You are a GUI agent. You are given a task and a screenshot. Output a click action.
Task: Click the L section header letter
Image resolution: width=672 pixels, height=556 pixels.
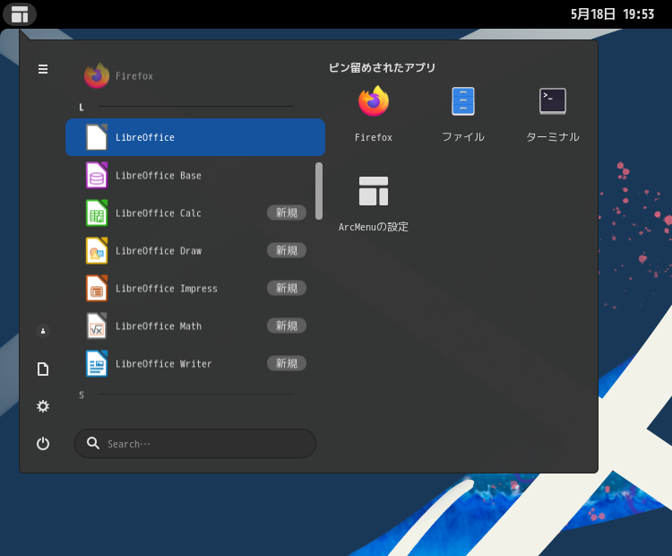82,108
